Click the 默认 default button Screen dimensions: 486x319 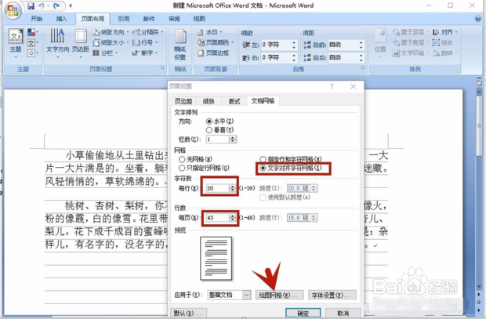(x=188, y=313)
